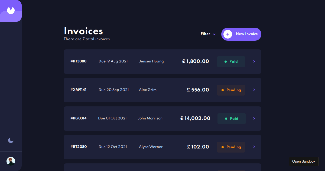The image size is (325, 171).
Task: Click the orange dot in the Pending badge
Action: (223, 90)
